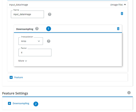Open help for the Name field

(50, 14)
